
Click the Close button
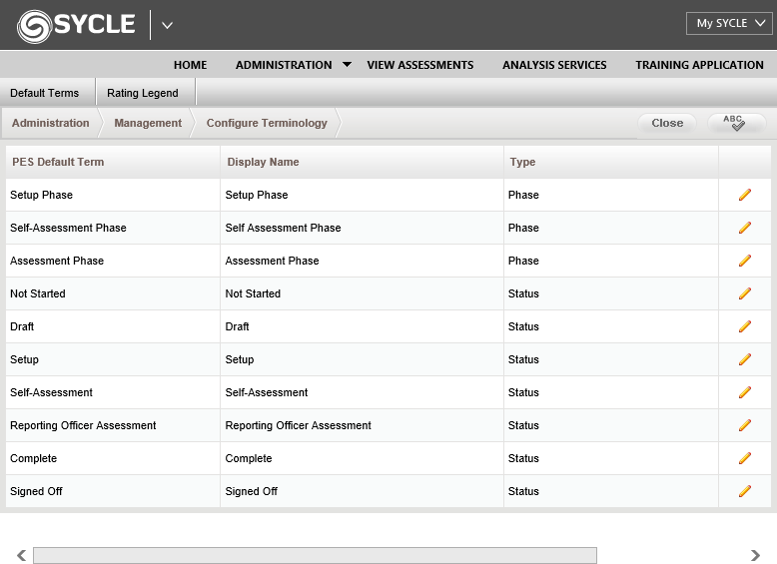(x=667, y=123)
